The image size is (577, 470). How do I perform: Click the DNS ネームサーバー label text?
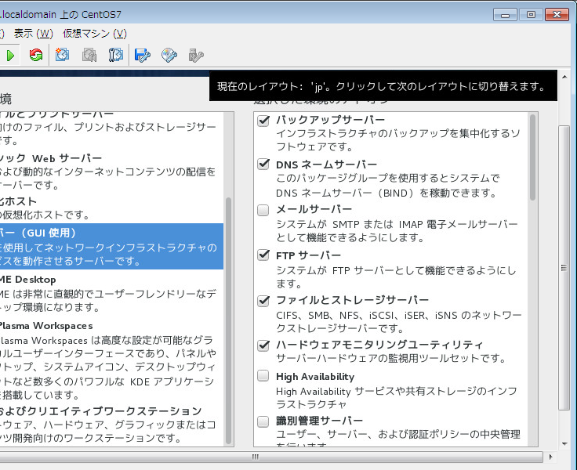[327, 164]
